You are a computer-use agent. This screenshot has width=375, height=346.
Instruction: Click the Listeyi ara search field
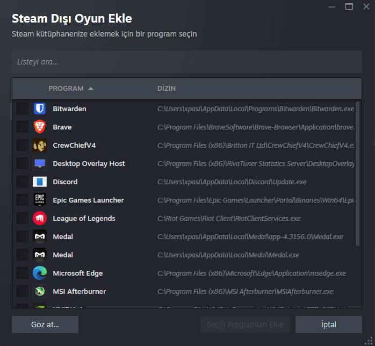click(x=187, y=62)
